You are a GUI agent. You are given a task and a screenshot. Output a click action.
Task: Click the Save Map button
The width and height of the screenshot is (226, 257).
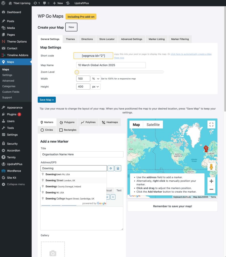[47, 100]
